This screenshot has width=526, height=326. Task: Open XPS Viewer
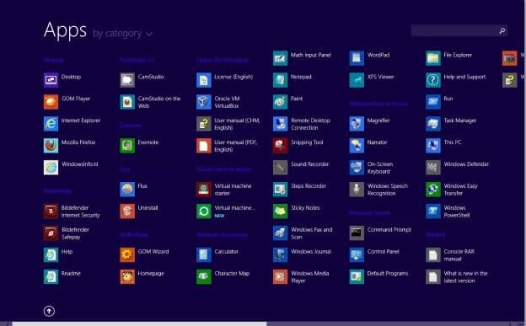coord(373,80)
